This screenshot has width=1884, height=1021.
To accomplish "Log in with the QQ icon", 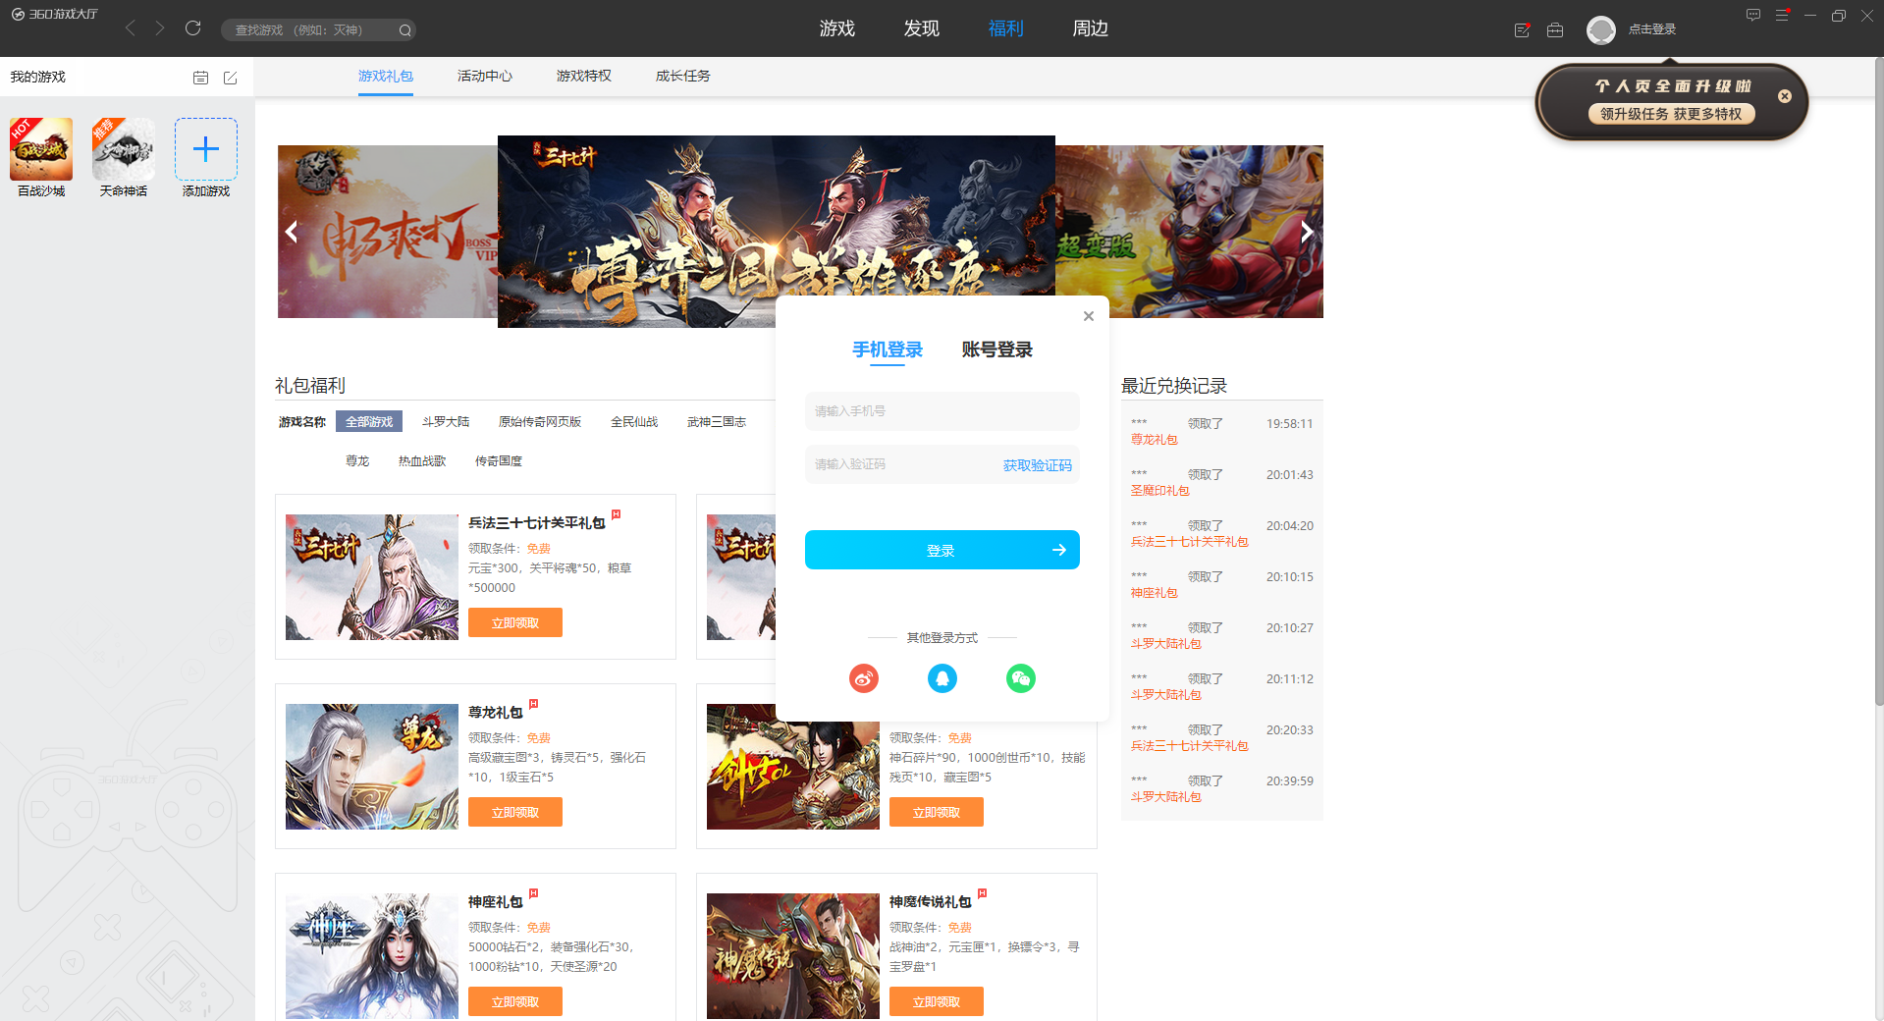I will coord(942,677).
